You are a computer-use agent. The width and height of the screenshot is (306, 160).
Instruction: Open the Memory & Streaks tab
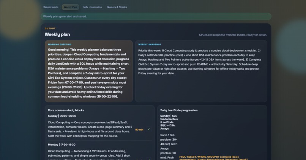117,7
